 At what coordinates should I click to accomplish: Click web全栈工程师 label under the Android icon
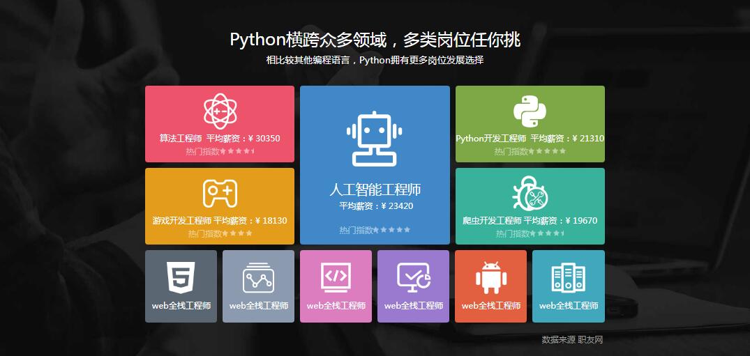pos(491,305)
